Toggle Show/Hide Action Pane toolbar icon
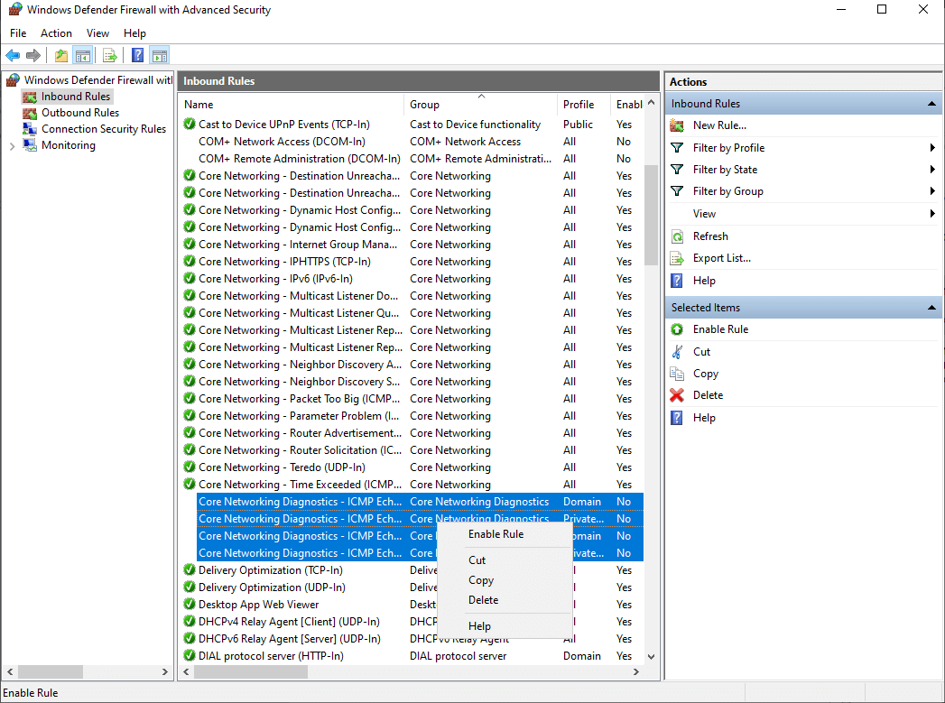This screenshot has height=703, width=945. pos(160,56)
